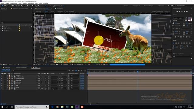The width and height of the screenshot is (194, 109).
Task: Click the center align paragraph button
Action: [176, 43]
